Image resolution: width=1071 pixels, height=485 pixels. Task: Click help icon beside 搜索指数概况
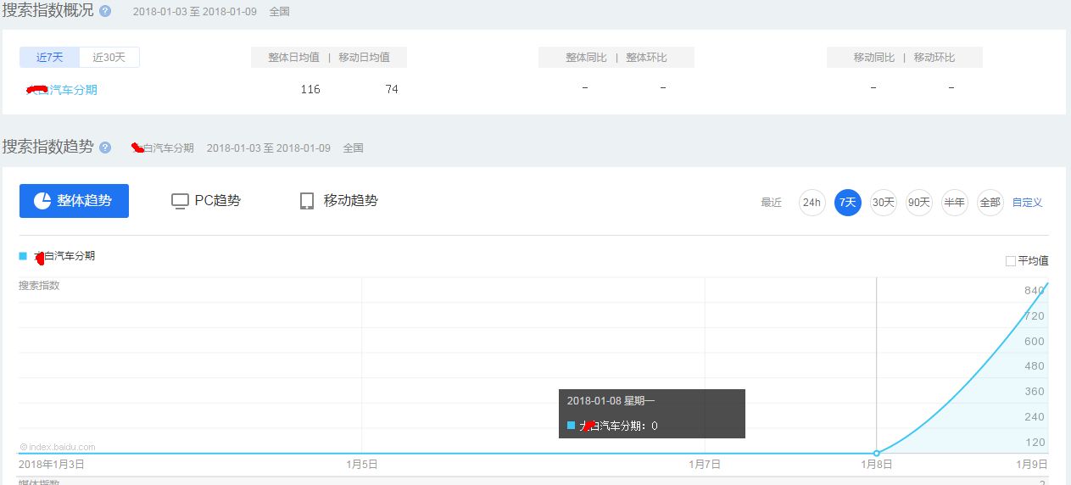click(105, 11)
